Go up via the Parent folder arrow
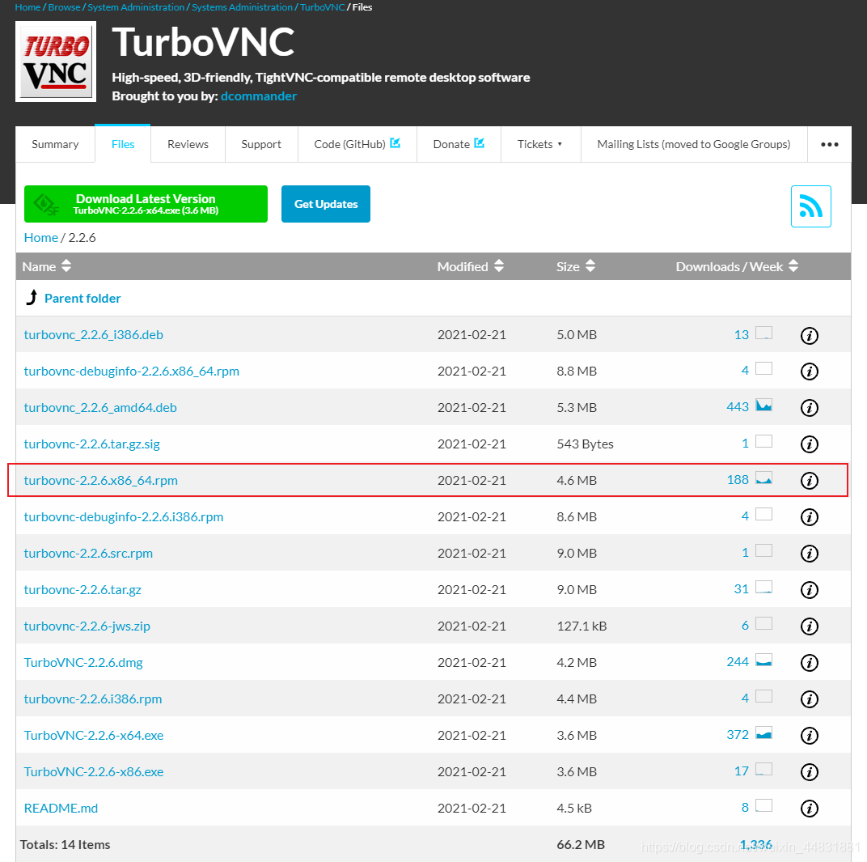Image resolution: width=867 pixels, height=862 pixels. point(32,298)
